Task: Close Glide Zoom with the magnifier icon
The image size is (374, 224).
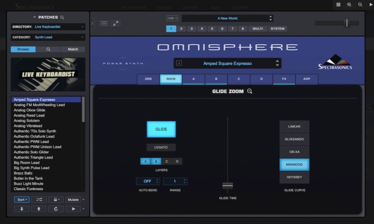Action: click(250, 91)
